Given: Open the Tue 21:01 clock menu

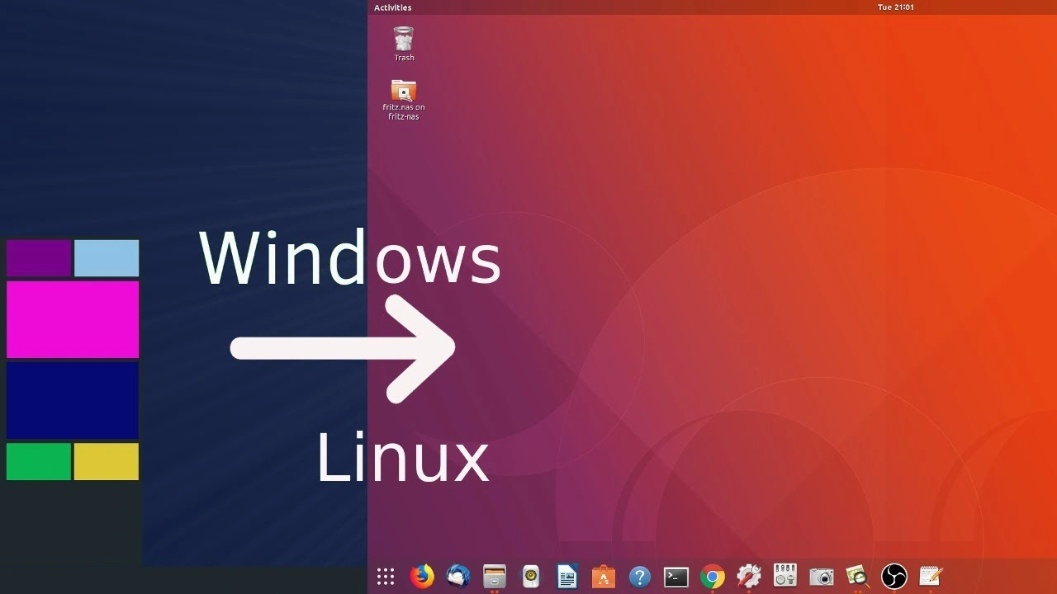Looking at the screenshot, I should 895,7.
